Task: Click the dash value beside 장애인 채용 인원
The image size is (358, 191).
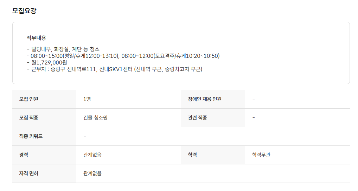Action: point(254,99)
